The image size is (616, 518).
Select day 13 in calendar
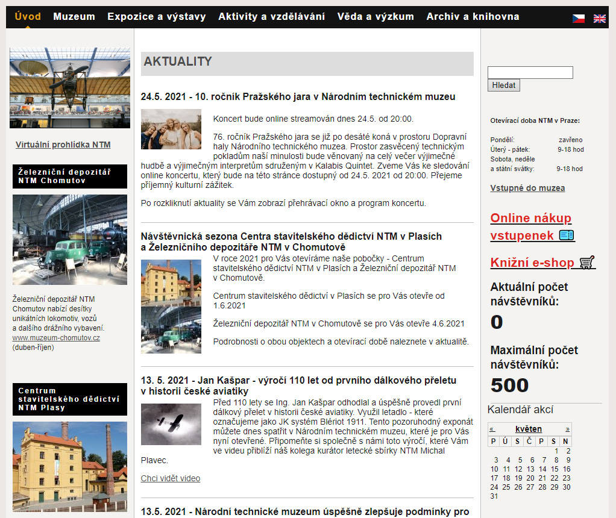pyautogui.click(x=530, y=469)
